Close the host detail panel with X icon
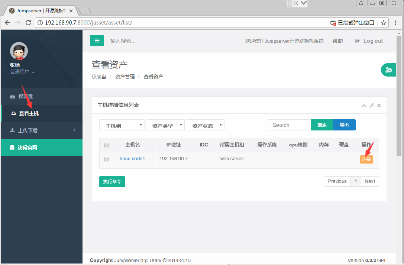The height and width of the screenshot is (265, 404). click(x=379, y=106)
